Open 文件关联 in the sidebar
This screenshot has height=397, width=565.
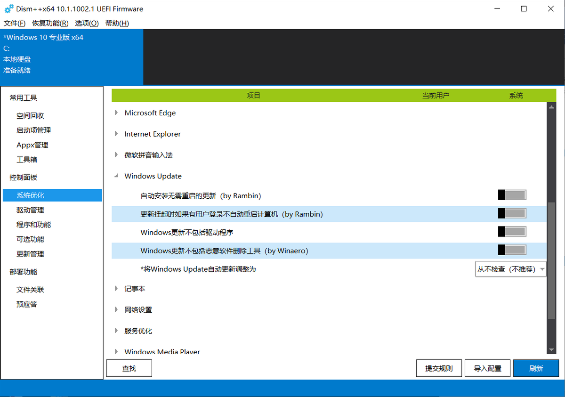click(x=30, y=290)
